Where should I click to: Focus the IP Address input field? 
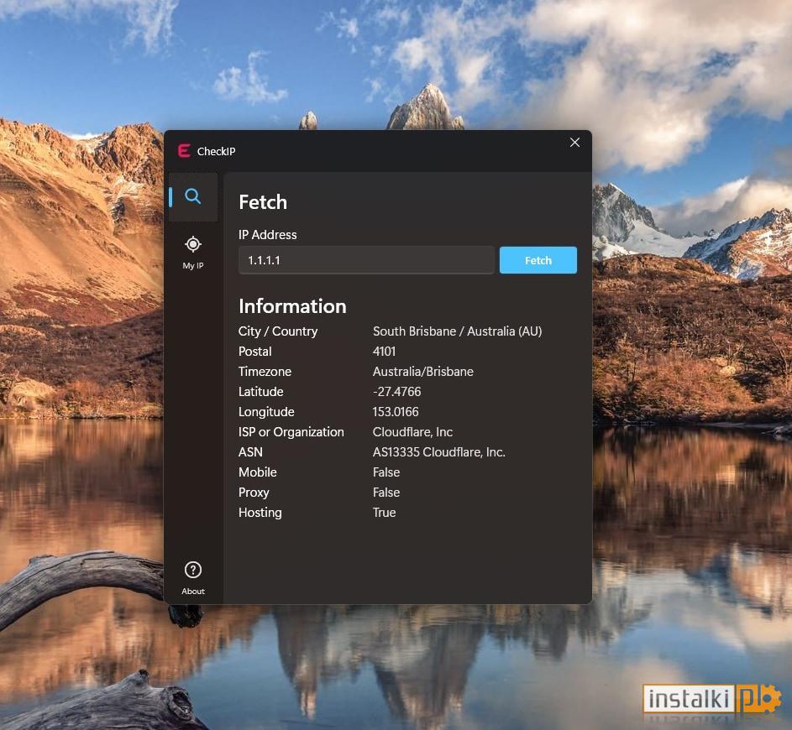[367, 260]
